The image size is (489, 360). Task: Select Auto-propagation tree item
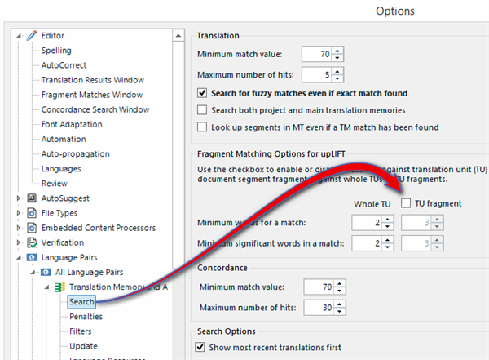[x=76, y=153]
